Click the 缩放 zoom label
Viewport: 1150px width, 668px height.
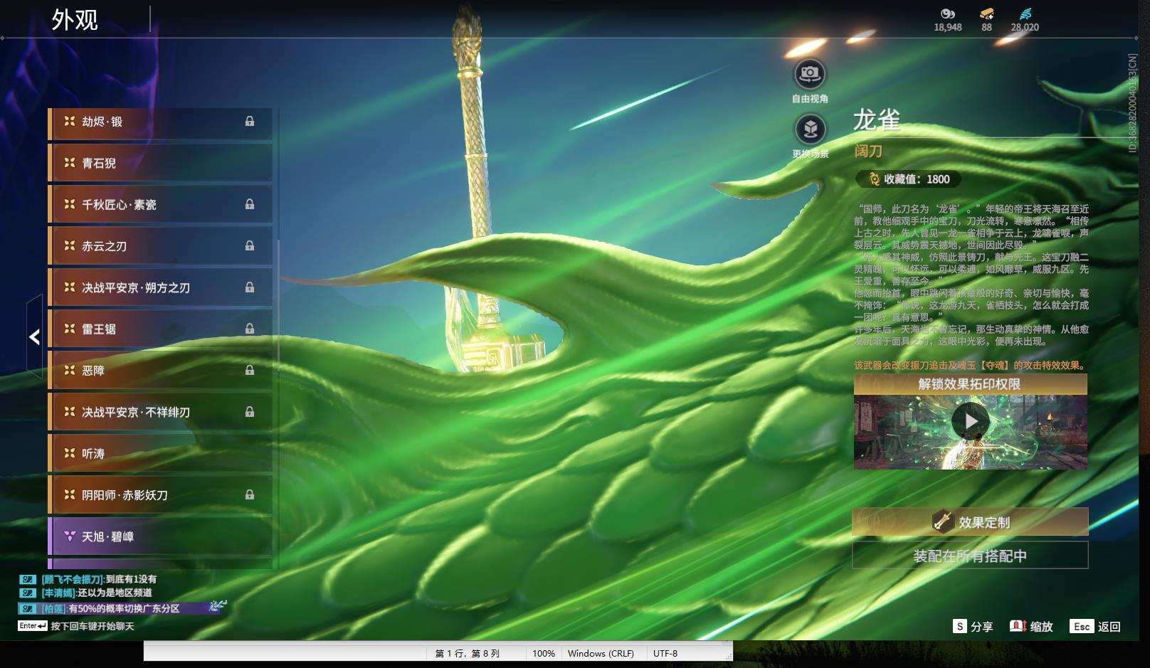click(1041, 627)
